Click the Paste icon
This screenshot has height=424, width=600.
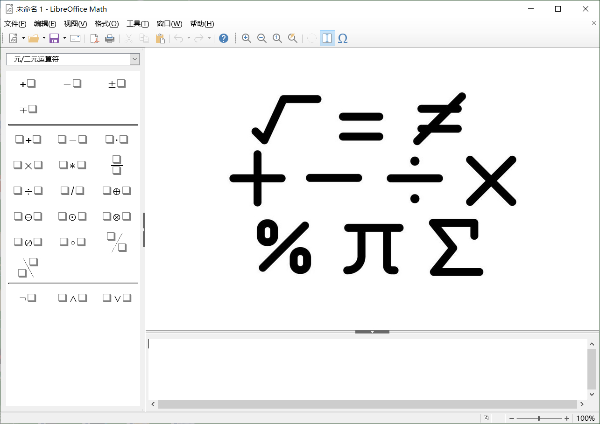pyautogui.click(x=160, y=39)
